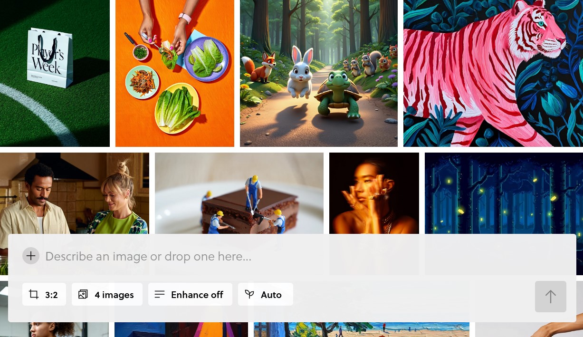Open the painted beach scene thumbnail
Image resolution: width=583 pixels, height=337 pixels.
point(362,329)
